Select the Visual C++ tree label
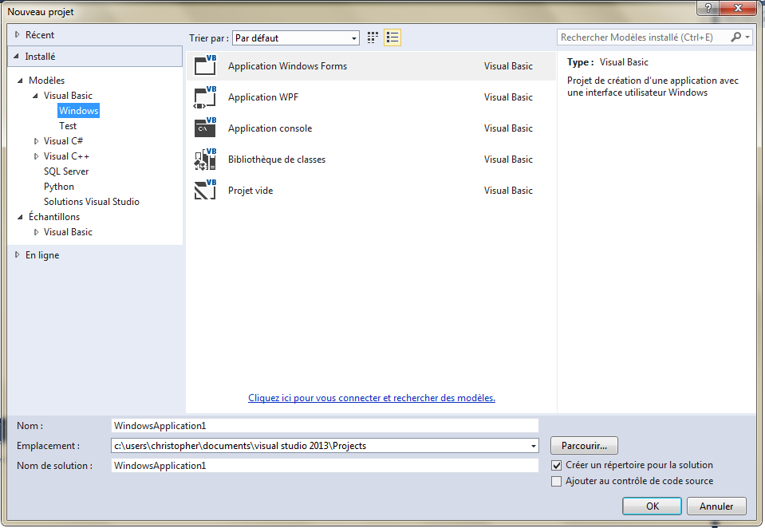Viewport: 765px width, 528px height. tap(66, 156)
